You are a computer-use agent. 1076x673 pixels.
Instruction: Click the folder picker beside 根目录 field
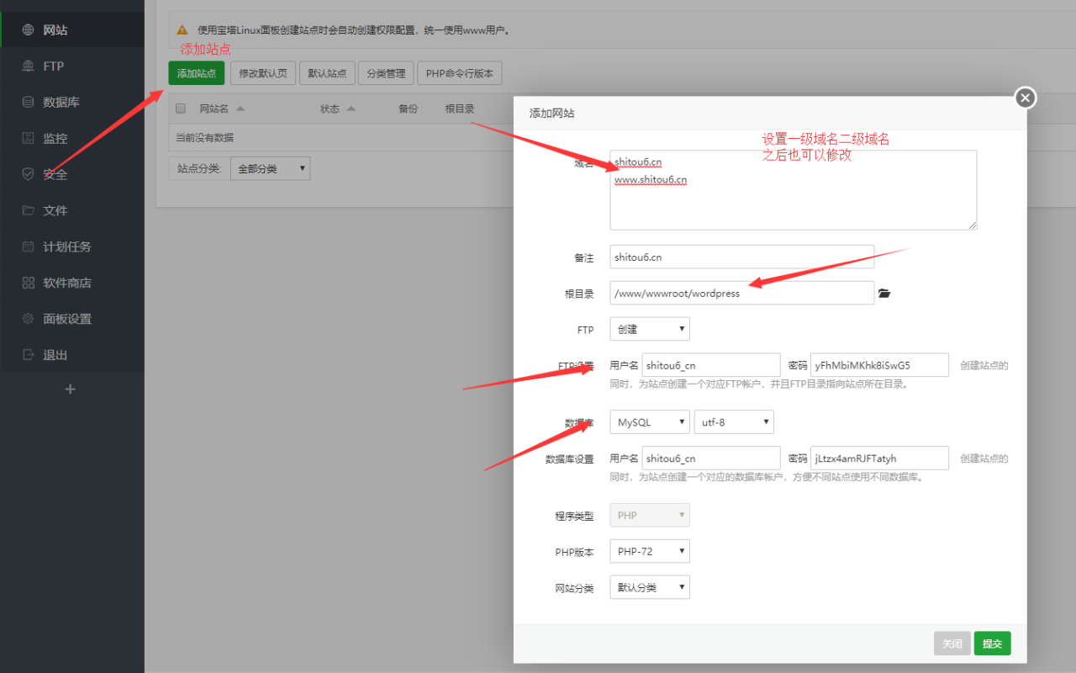883,292
